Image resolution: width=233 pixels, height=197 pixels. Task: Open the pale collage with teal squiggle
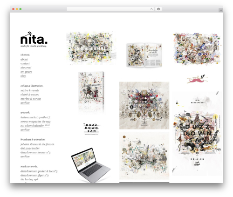point(144,156)
